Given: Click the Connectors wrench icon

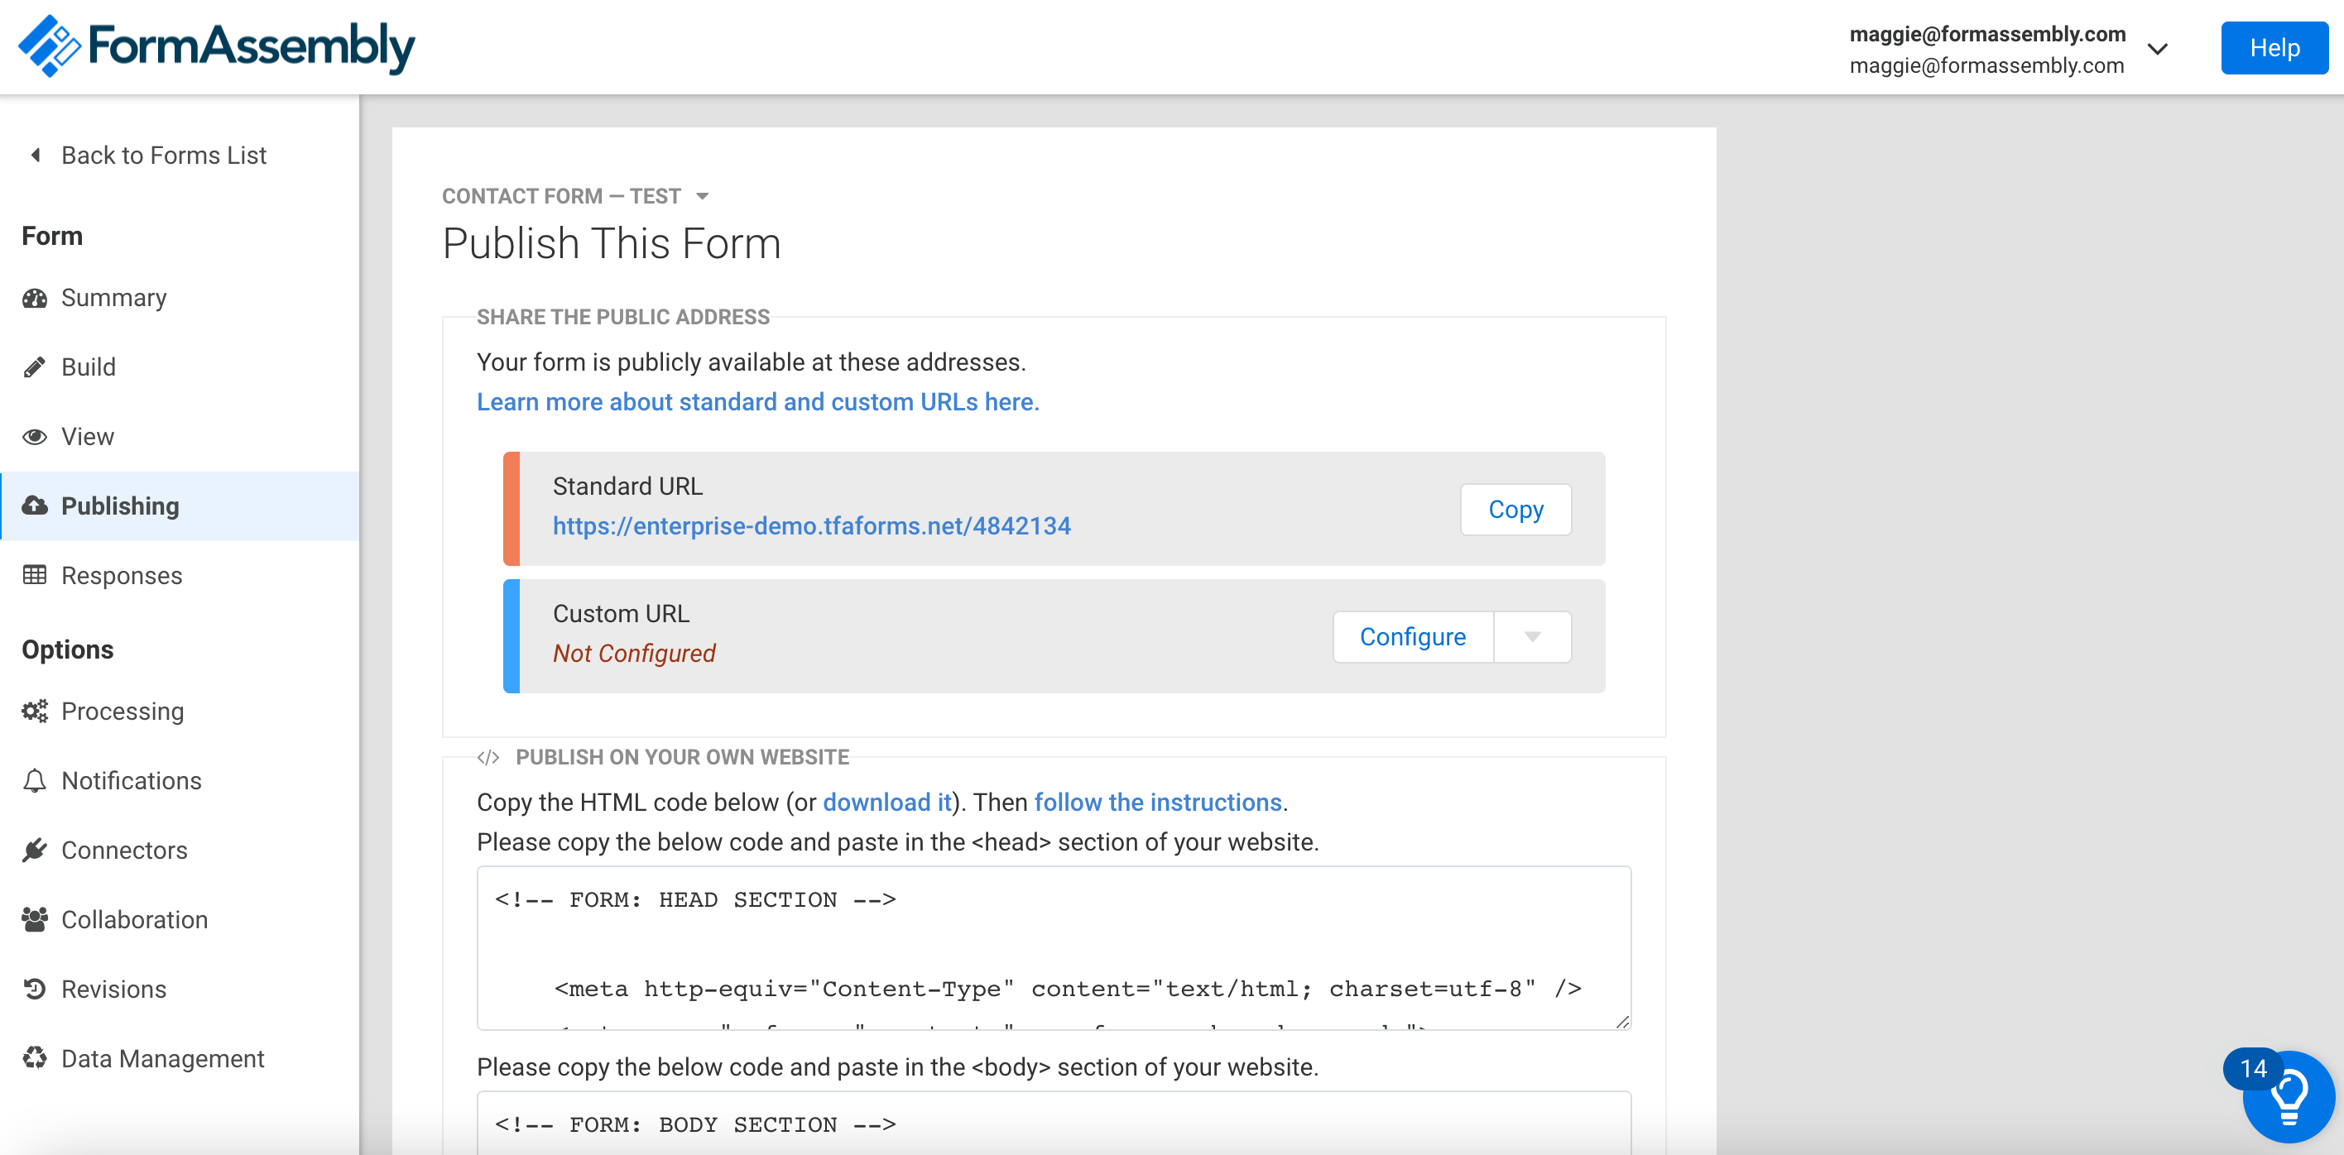Looking at the screenshot, I should pos(36,849).
